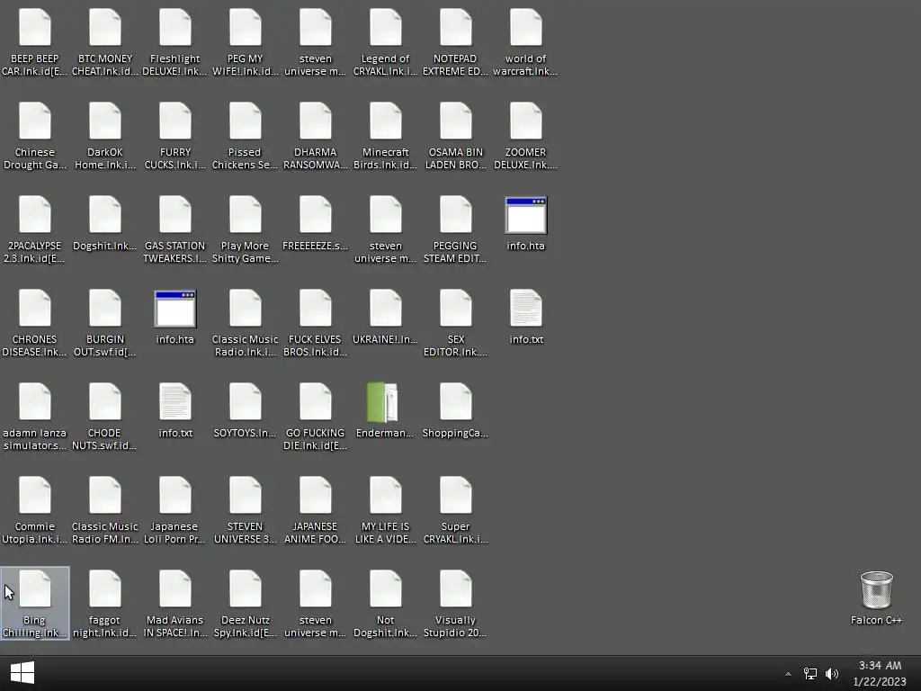Screen dimensions: 921x691
Task: Open the Windows Start menu
Action: pyautogui.click(x=22, y=673)
